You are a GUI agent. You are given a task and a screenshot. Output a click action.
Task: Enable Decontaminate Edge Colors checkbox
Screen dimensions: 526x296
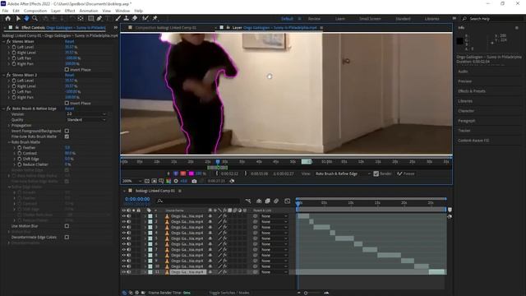pos(67,237)
